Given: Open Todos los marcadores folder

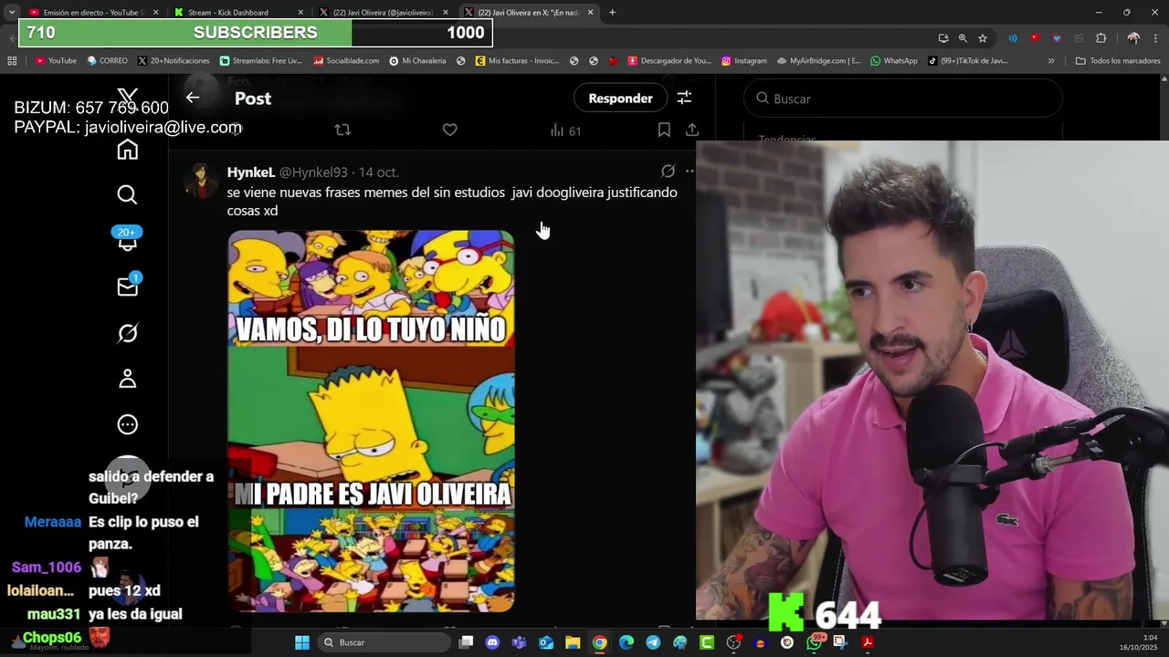Looking at the screenshot, I should click(1118, 60).
